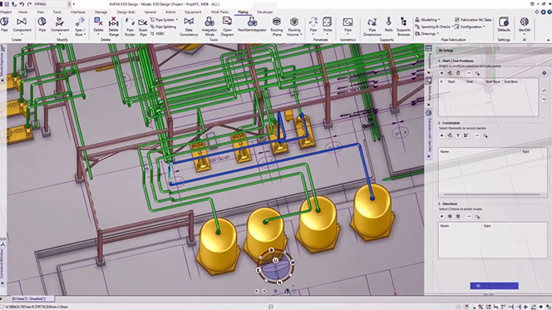Toggle Integrator Mode
This screenshot has width=552, height=310.
[x=209, y=27]
